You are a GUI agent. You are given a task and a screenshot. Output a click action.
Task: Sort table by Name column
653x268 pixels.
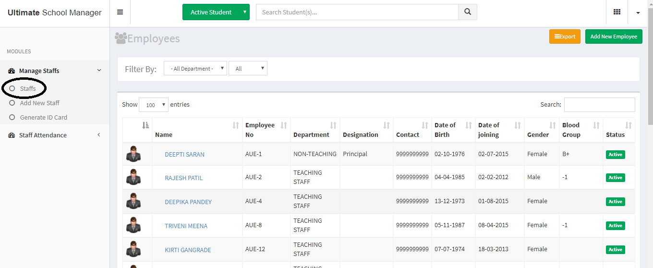click(x=197, y=130)
